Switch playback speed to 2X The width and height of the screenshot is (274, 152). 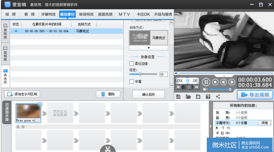[x=195, y=81]
